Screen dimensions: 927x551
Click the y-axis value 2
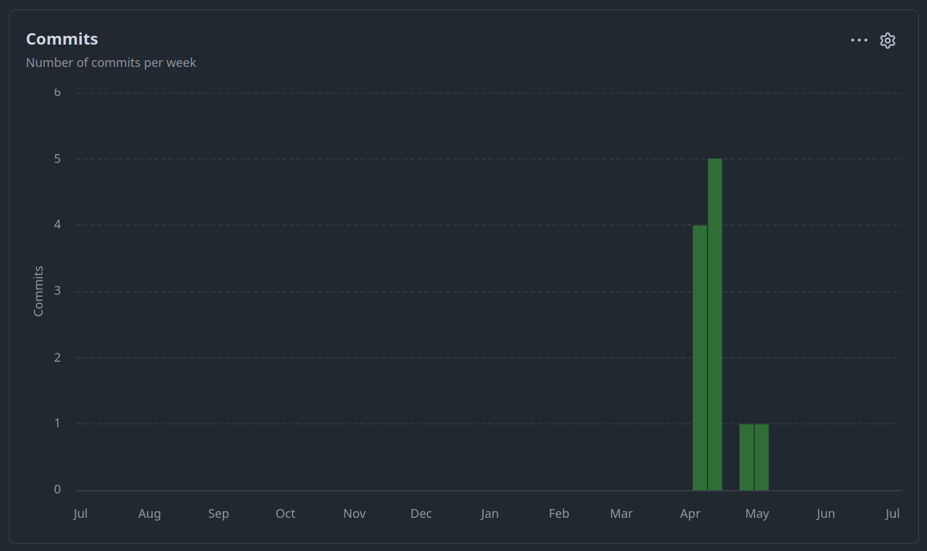pyautogui.click(x=58, y=357)
